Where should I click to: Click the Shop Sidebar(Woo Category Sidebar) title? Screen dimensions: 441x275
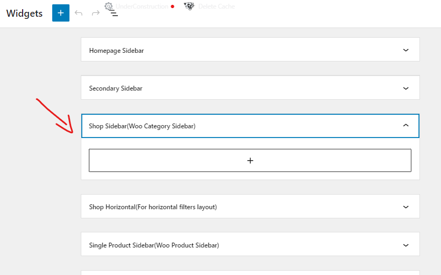click(x=142, y=126)
